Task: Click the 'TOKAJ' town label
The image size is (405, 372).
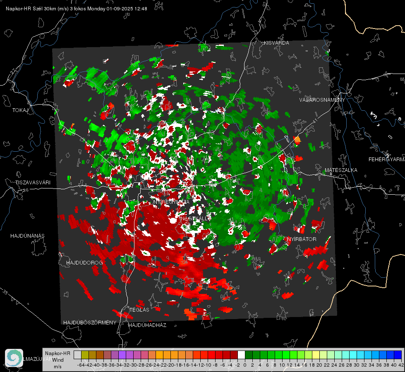Action: coord(20,110)
